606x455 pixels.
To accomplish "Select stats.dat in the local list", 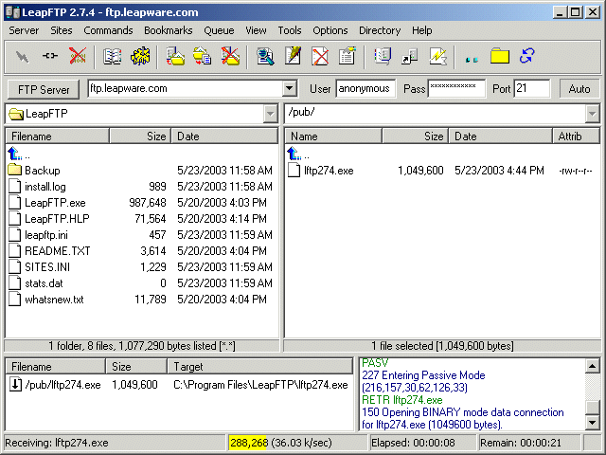I will pyautogui.click(x=141, y=283).
